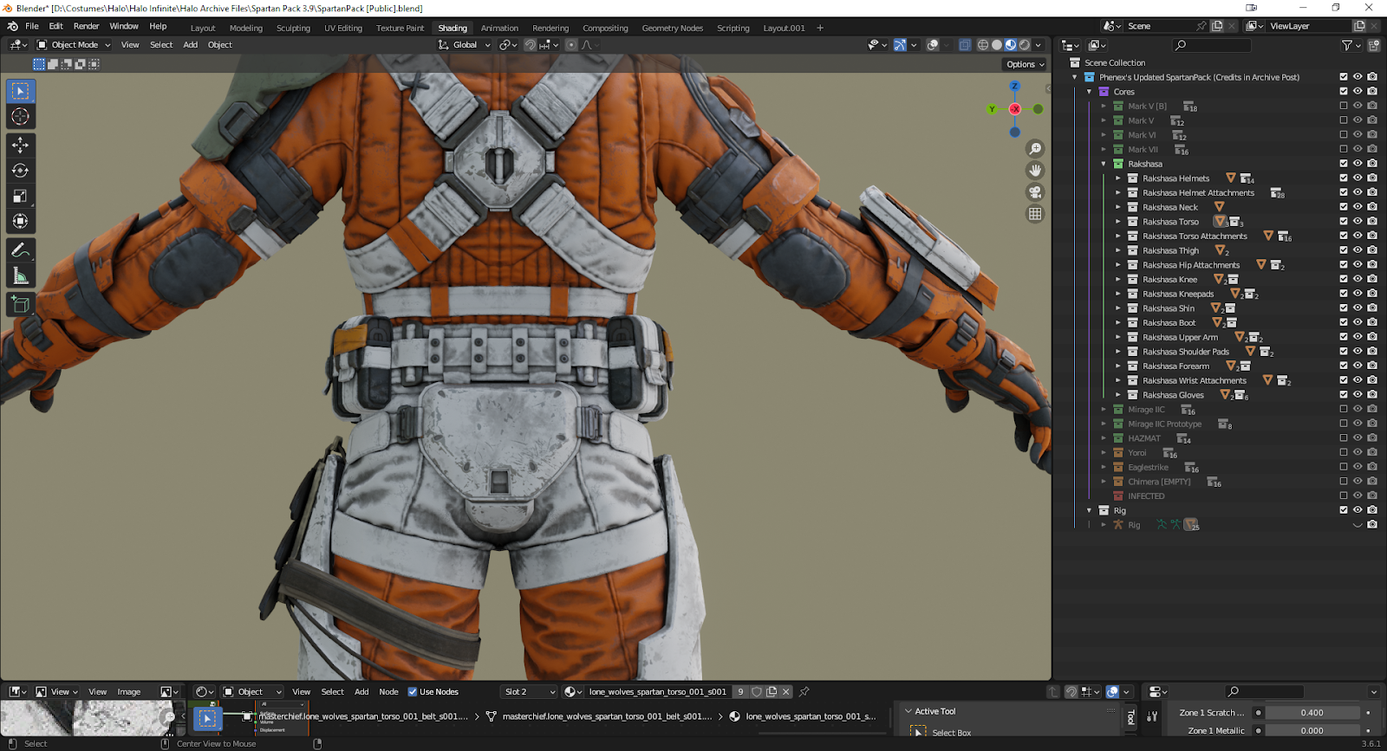Switch to the Geometry Nodes workspace tab
This screenshot has height=751, width=1387.
click(x=673, y=28)
